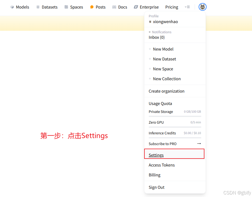Click Create organization

point(166,91)
